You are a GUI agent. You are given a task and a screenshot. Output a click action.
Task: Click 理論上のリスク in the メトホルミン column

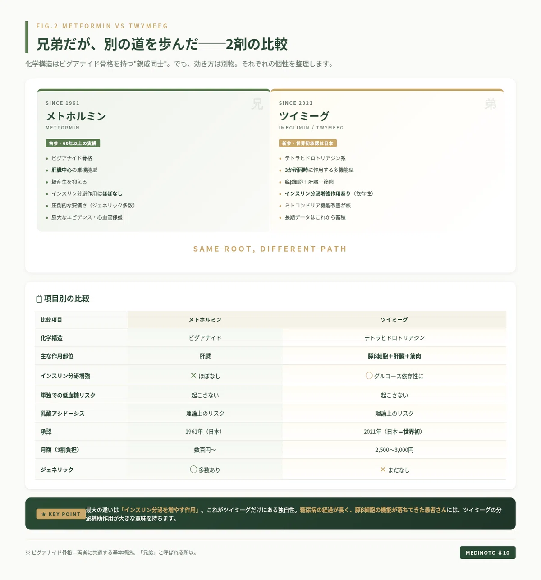click(205, 414)
